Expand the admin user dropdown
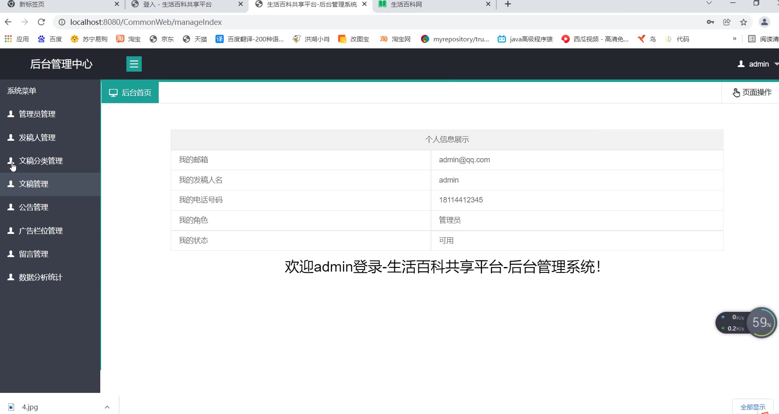The width and height of the screenshot is (779, 414). [x=758, y=64]
